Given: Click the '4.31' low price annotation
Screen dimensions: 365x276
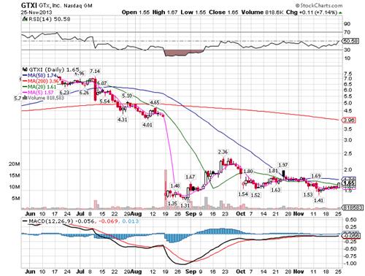Looking at the screenshot, I should (x=122, y=120).
